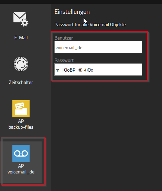Click the Benutzer input field

click(98, 47)
